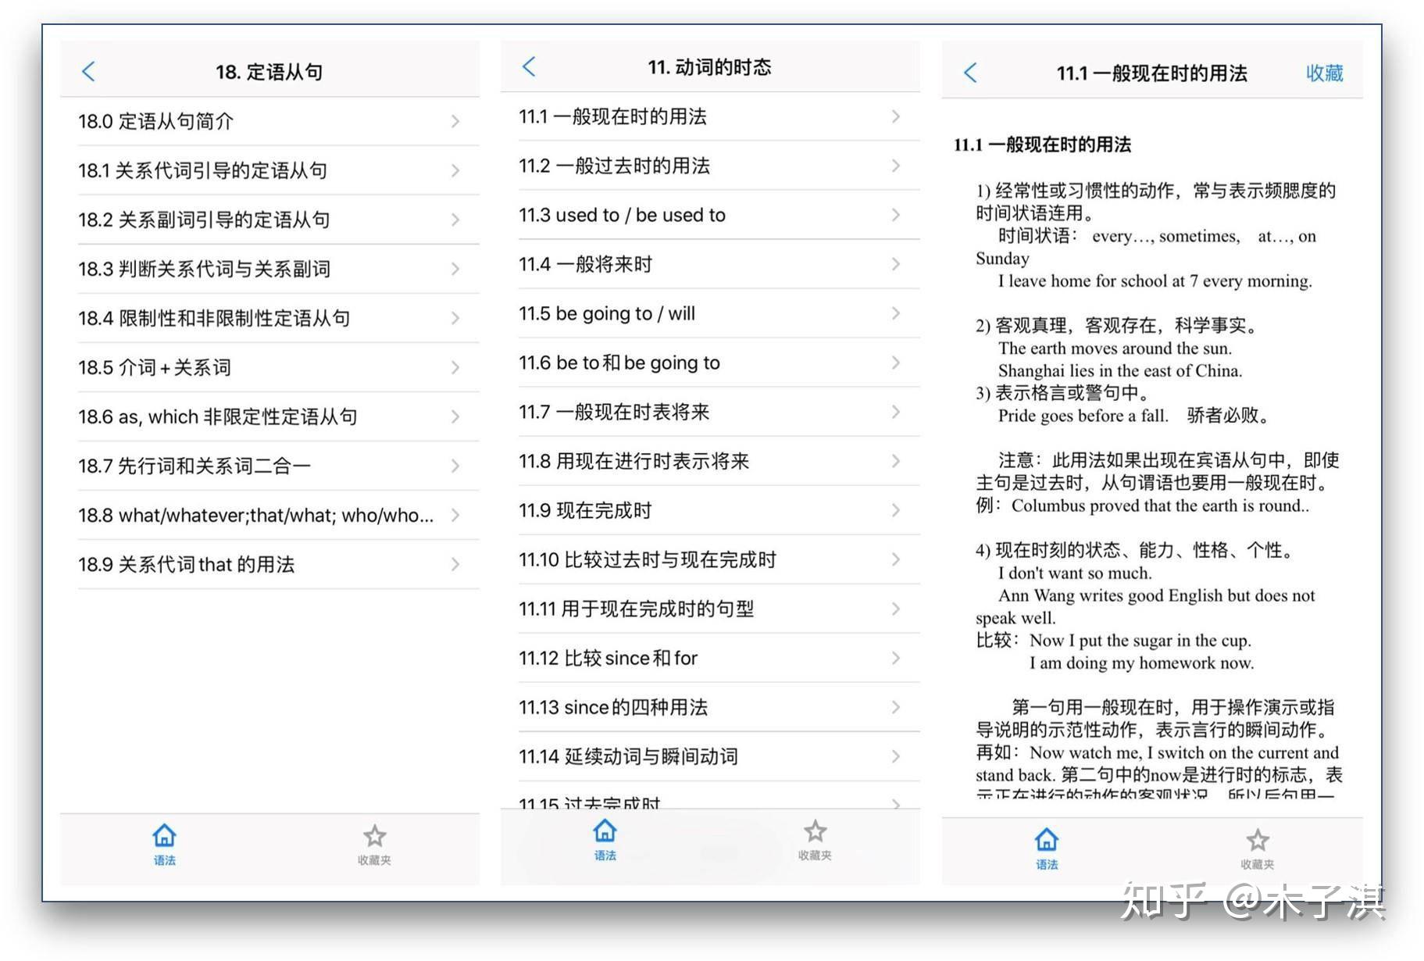
Task: Go back from 11. 动词的时态 screen
Action: (529, 66)
